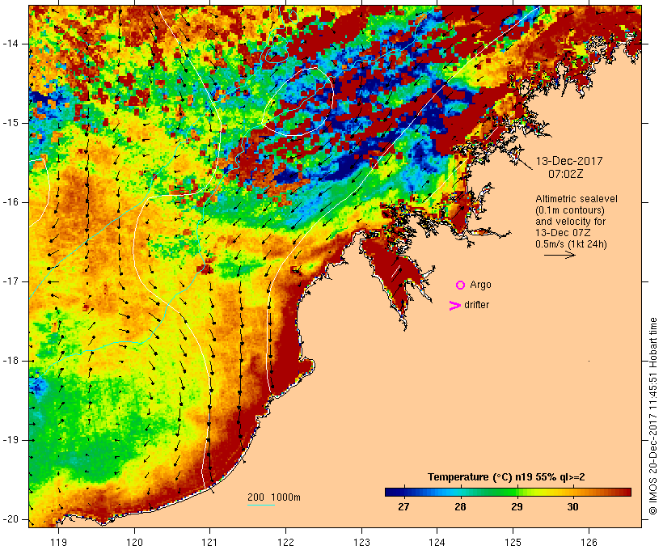Click the '13-Dec 07Z' caption line
The width and height of the screenshot is (663, 550).
pos(564,233)
